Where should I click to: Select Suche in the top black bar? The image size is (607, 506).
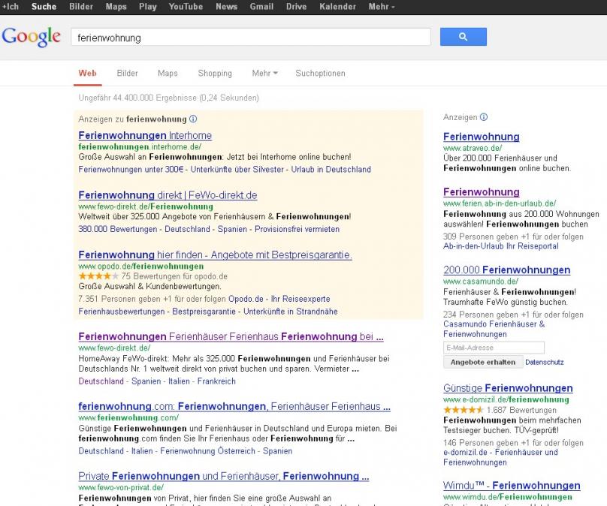coord(44,7)
